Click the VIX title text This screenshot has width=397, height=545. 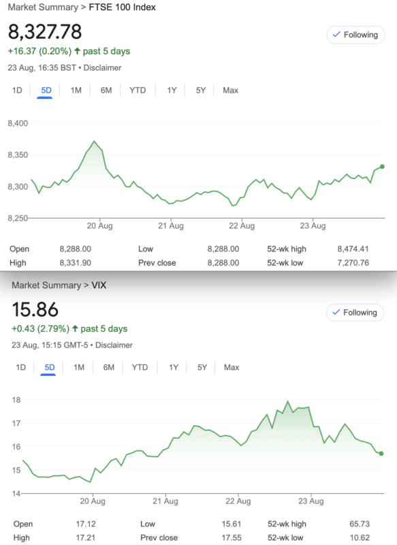point(99,285)
